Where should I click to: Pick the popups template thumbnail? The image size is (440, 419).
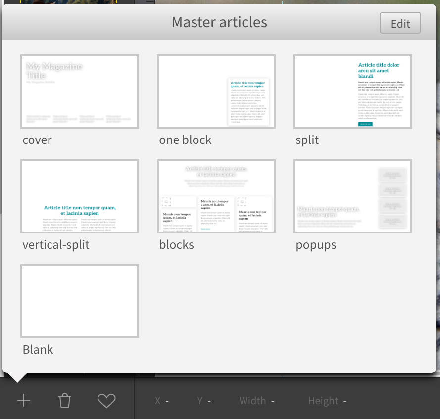coord(353,196)
